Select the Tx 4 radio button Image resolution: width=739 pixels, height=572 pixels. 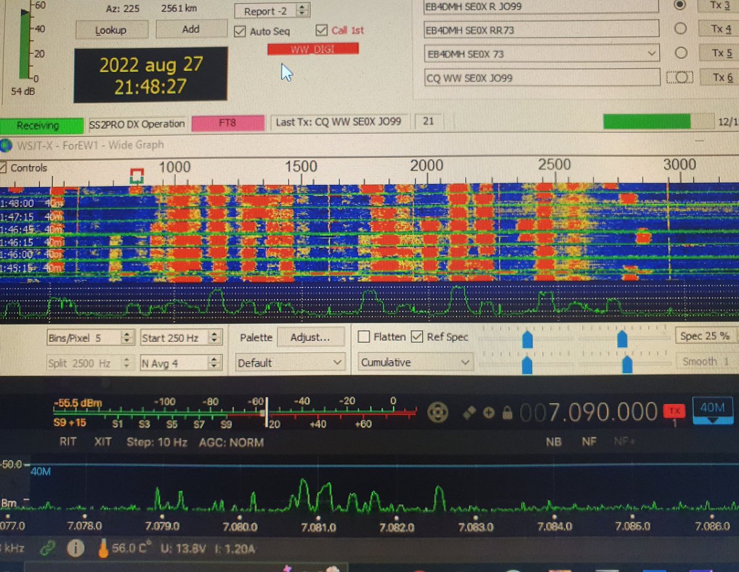[680, 28]
